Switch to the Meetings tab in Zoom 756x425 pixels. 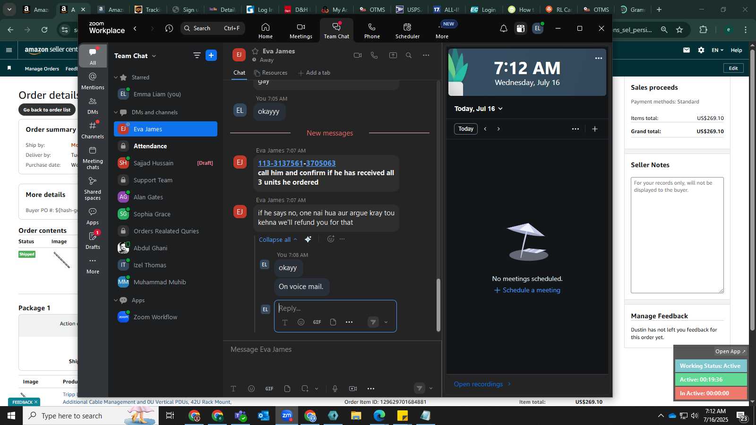pos(301,31)
